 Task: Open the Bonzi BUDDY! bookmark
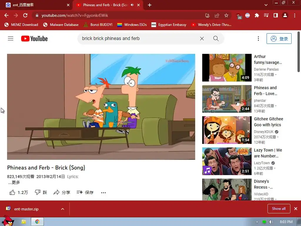(x=98, y=25)
